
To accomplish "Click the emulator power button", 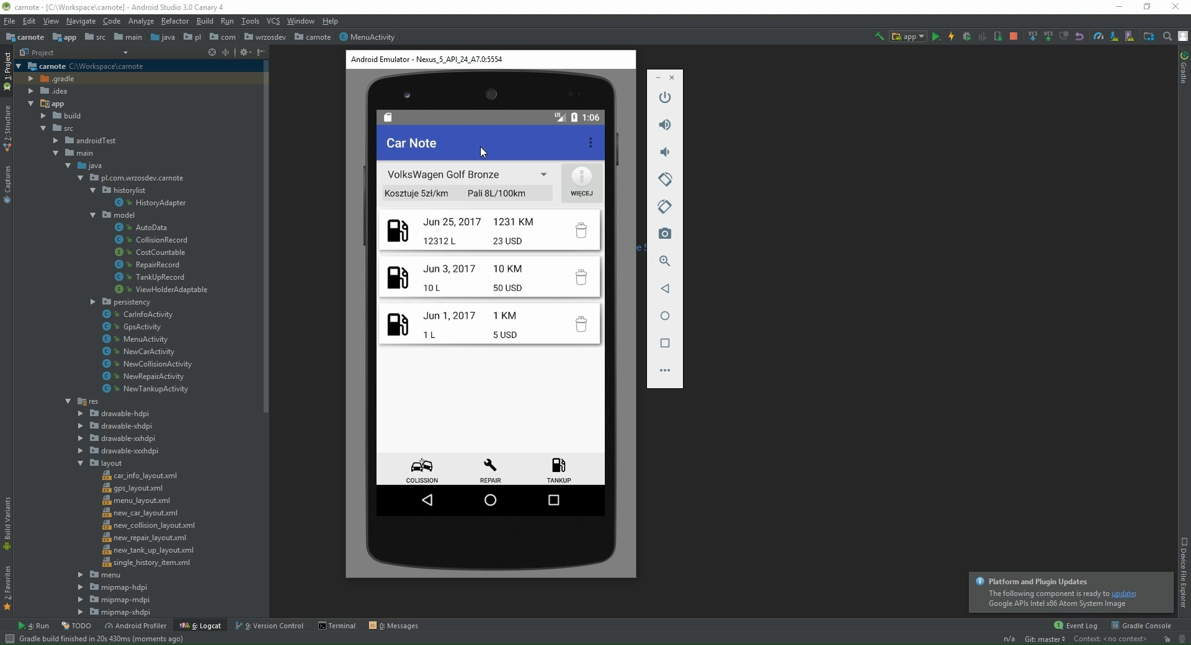I will [x=665, y=97].
